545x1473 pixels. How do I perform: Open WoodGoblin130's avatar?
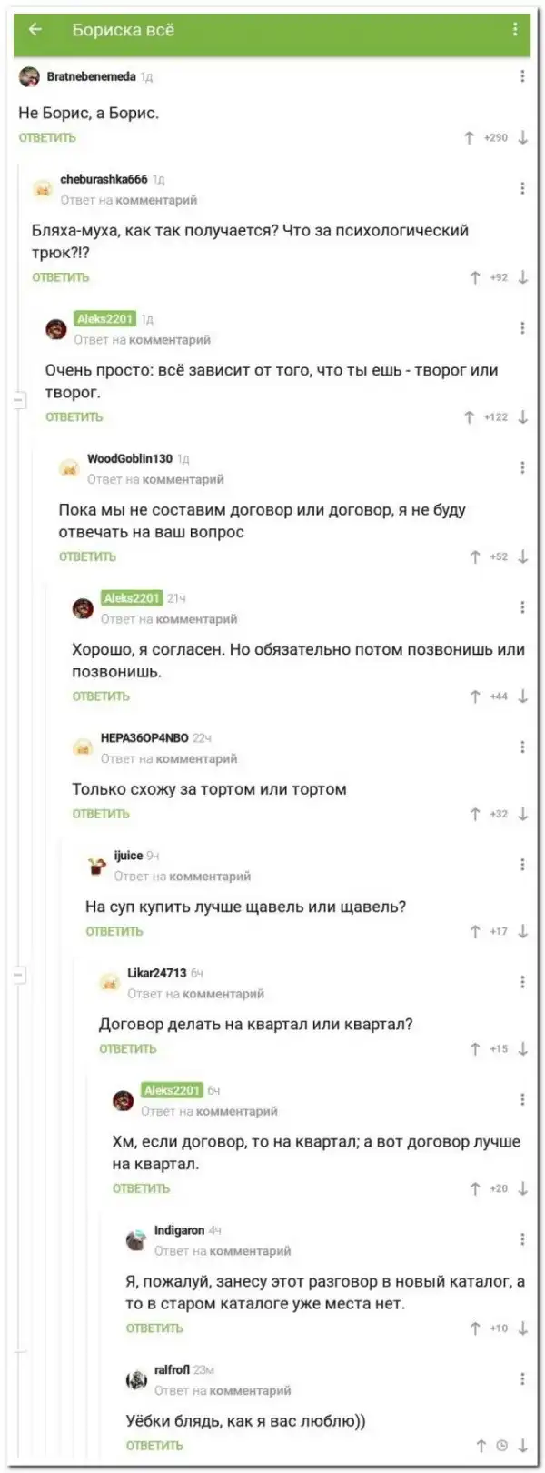(69, 467)
